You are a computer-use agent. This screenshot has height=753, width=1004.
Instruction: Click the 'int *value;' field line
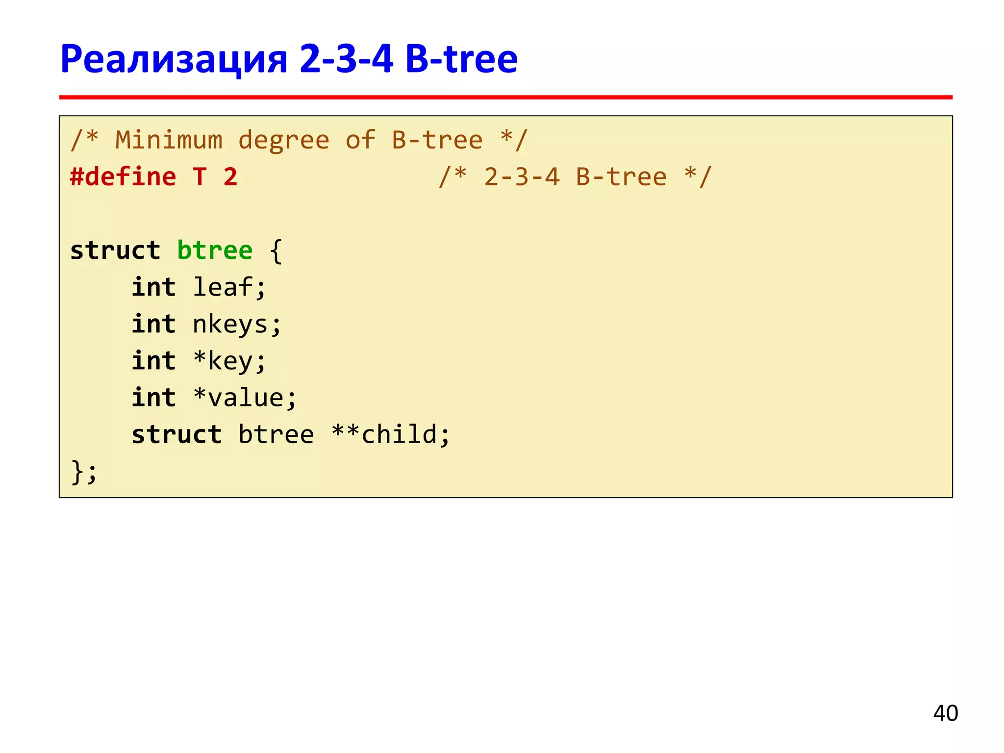coord(214,398)
